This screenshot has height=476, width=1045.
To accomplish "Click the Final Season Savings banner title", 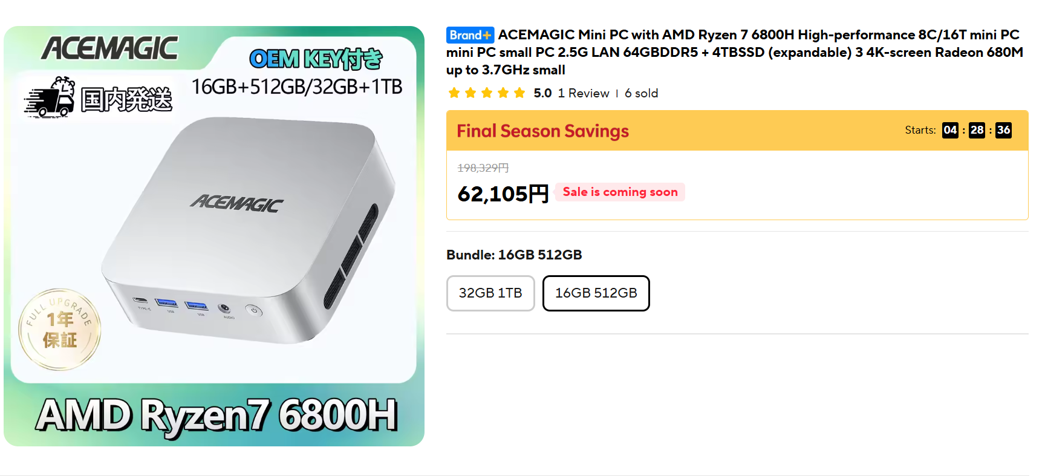I will click(542, 131).
